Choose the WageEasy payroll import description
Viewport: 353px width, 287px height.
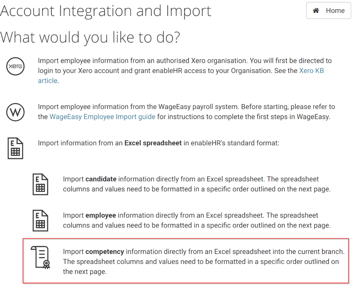tap(186, 112)
